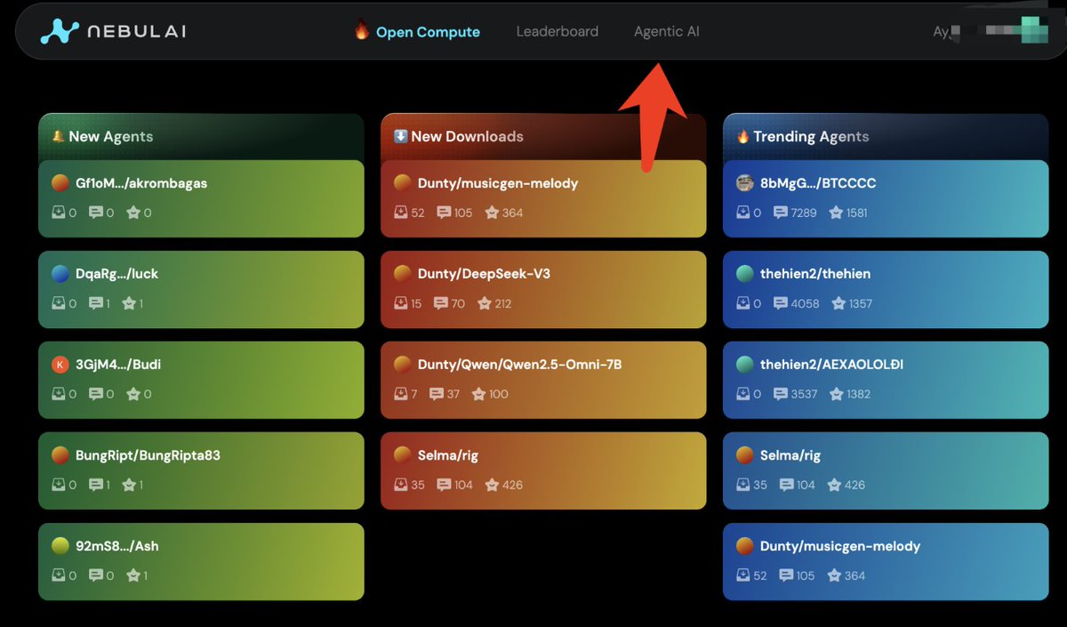Click the download icon on the 3GjM4.../Budi card
Image resolution: width=1067 pixels, height=627 pixels.
pos(59,394)
